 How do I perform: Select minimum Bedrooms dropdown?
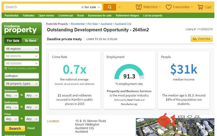[x=12, y=95]
